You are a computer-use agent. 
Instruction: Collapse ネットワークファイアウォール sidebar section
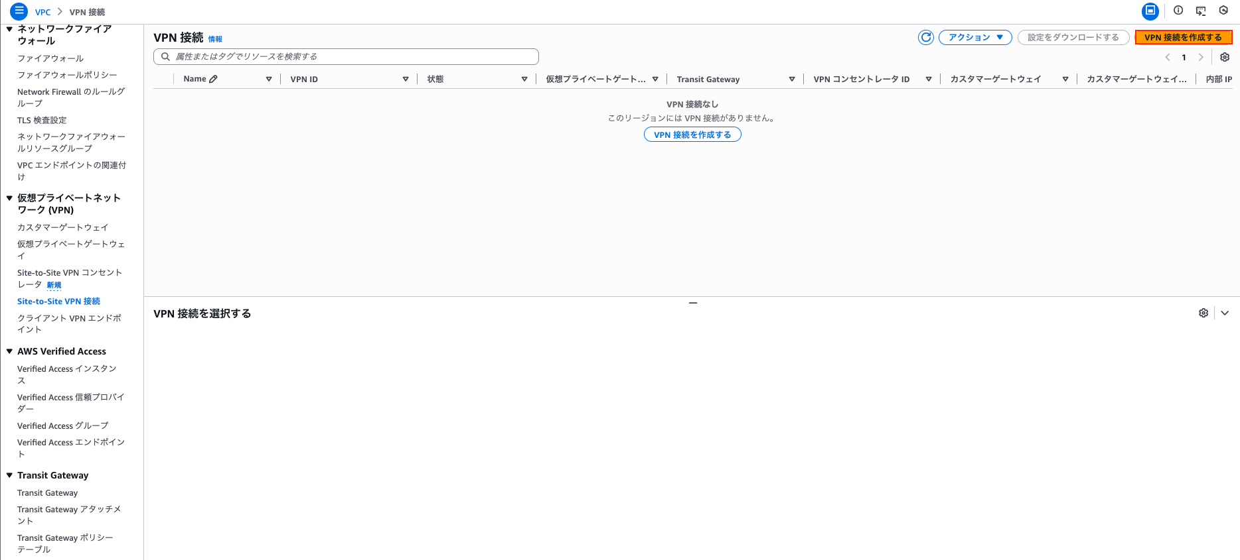click(9, 29)
